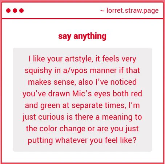Click the word "whatever" in the last line
The height and width of the screenshot is (164, 165).
(x=71, y=140)
